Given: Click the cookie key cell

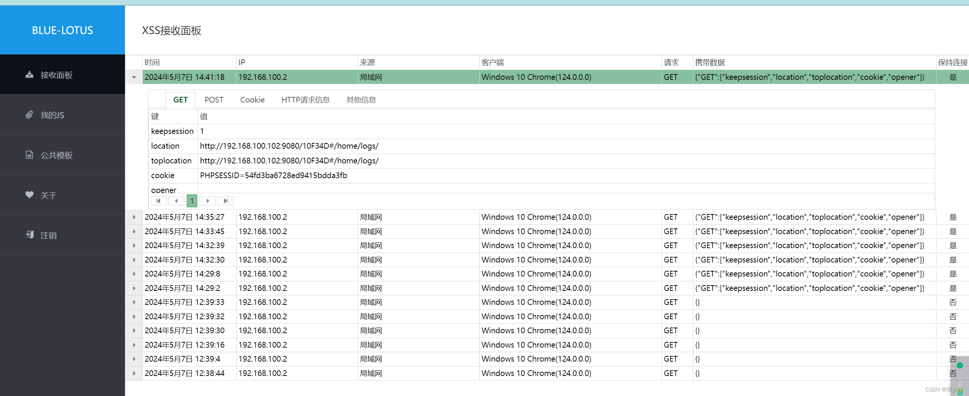Looking at the screenshot, I should coord(173,175).
